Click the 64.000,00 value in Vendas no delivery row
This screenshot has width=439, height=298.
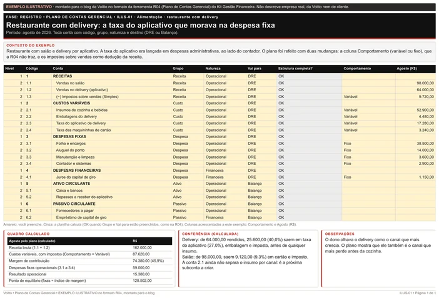pyautogui.click(x=425, y=90)
